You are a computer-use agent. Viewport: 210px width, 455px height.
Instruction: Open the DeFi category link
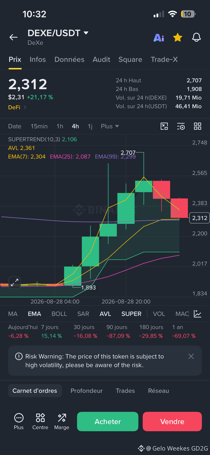tap(17, 107)
